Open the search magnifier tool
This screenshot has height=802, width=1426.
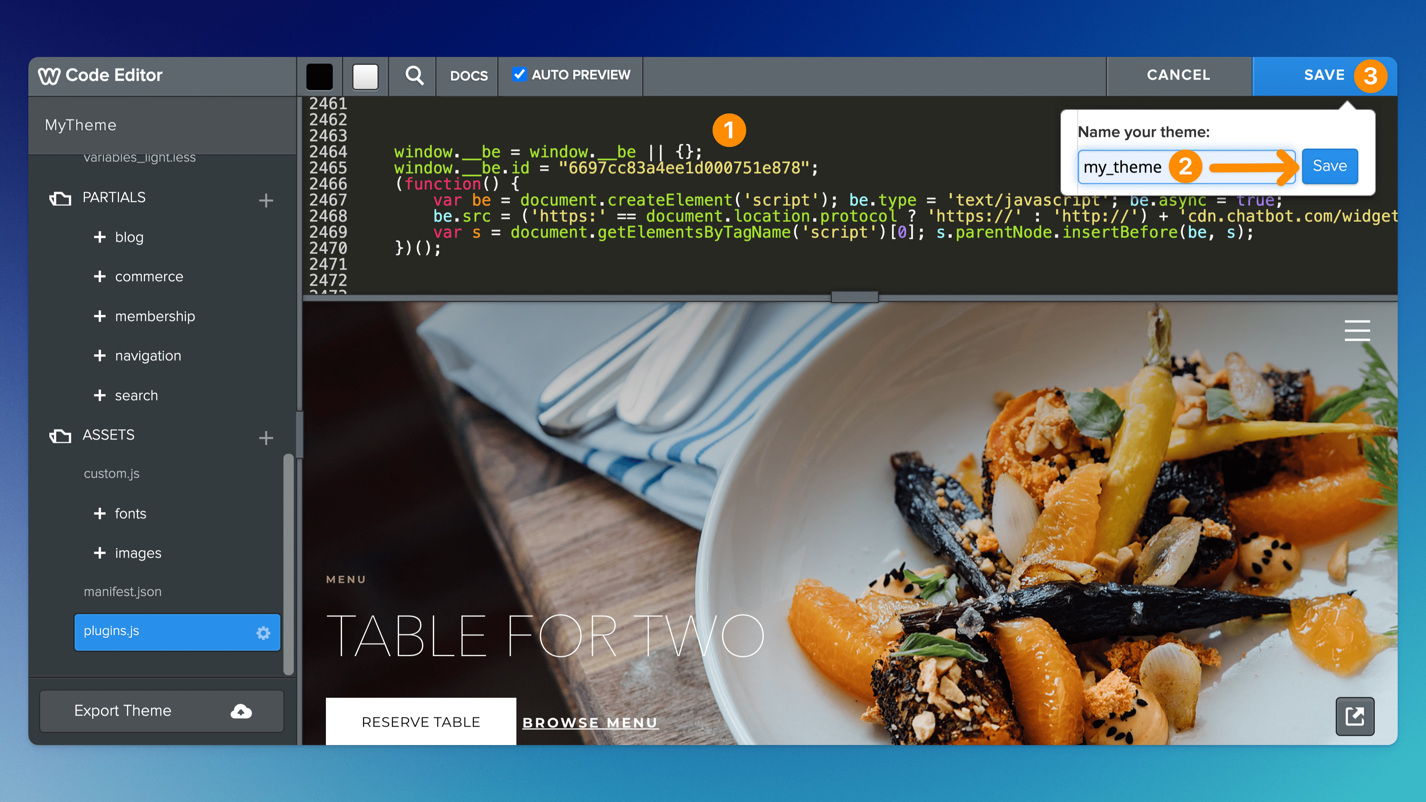tap(414, 75)
